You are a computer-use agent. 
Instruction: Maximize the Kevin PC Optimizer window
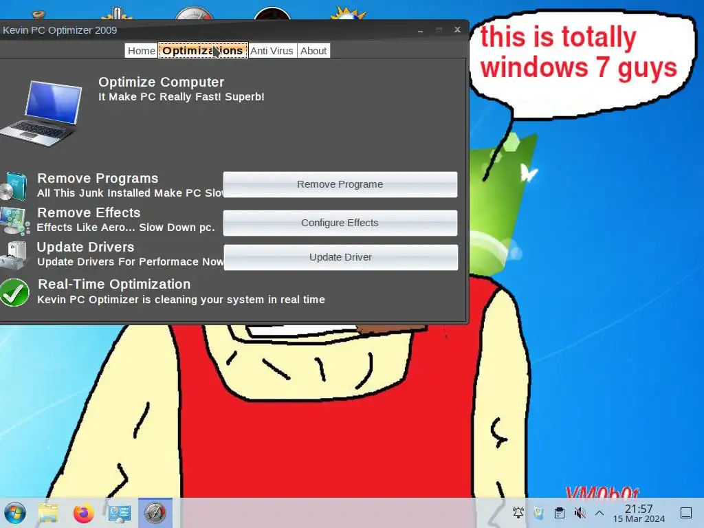coord(439,30)
